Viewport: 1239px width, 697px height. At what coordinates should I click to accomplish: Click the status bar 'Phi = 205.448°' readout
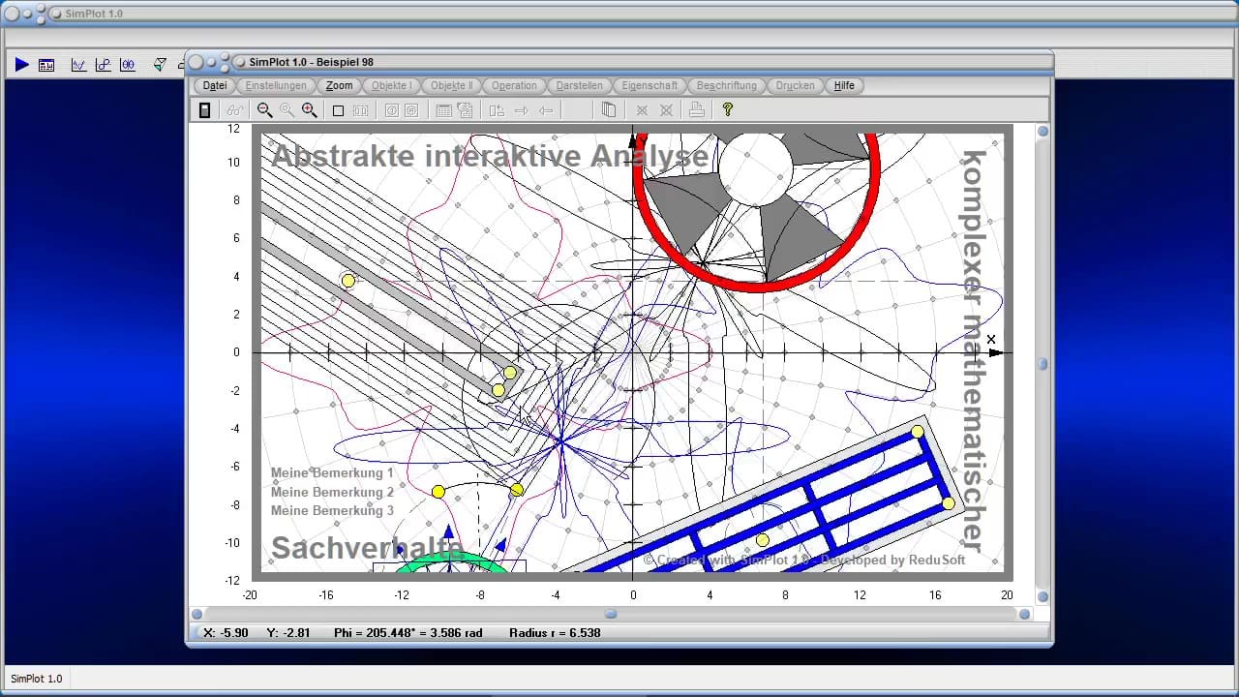pos(380,633)
